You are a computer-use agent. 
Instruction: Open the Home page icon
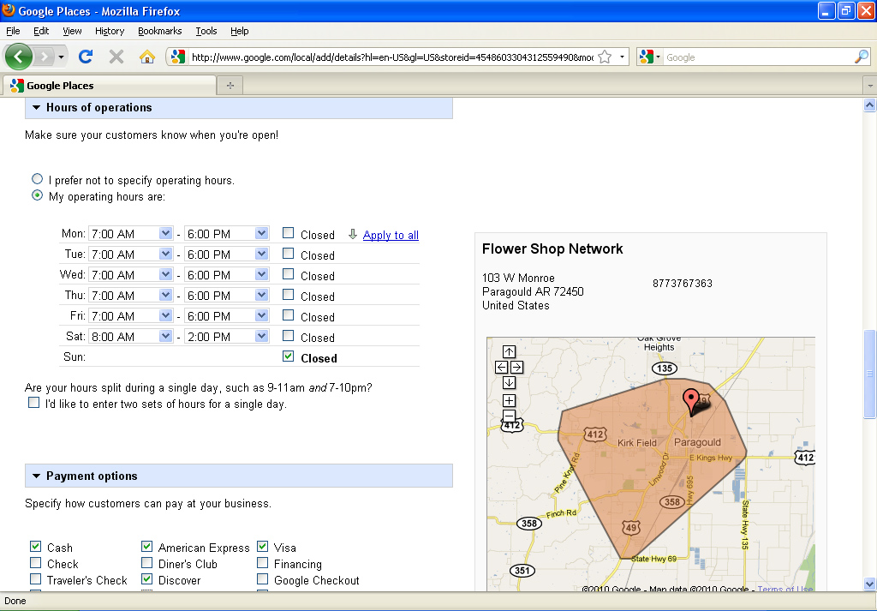[x=147, y=57]
